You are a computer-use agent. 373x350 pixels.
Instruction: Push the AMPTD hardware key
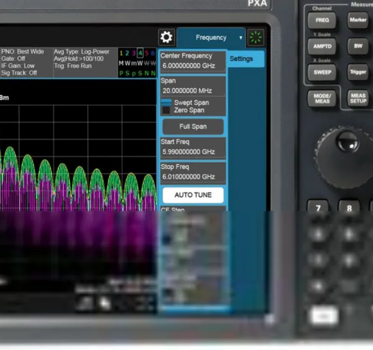coord(322,46)
